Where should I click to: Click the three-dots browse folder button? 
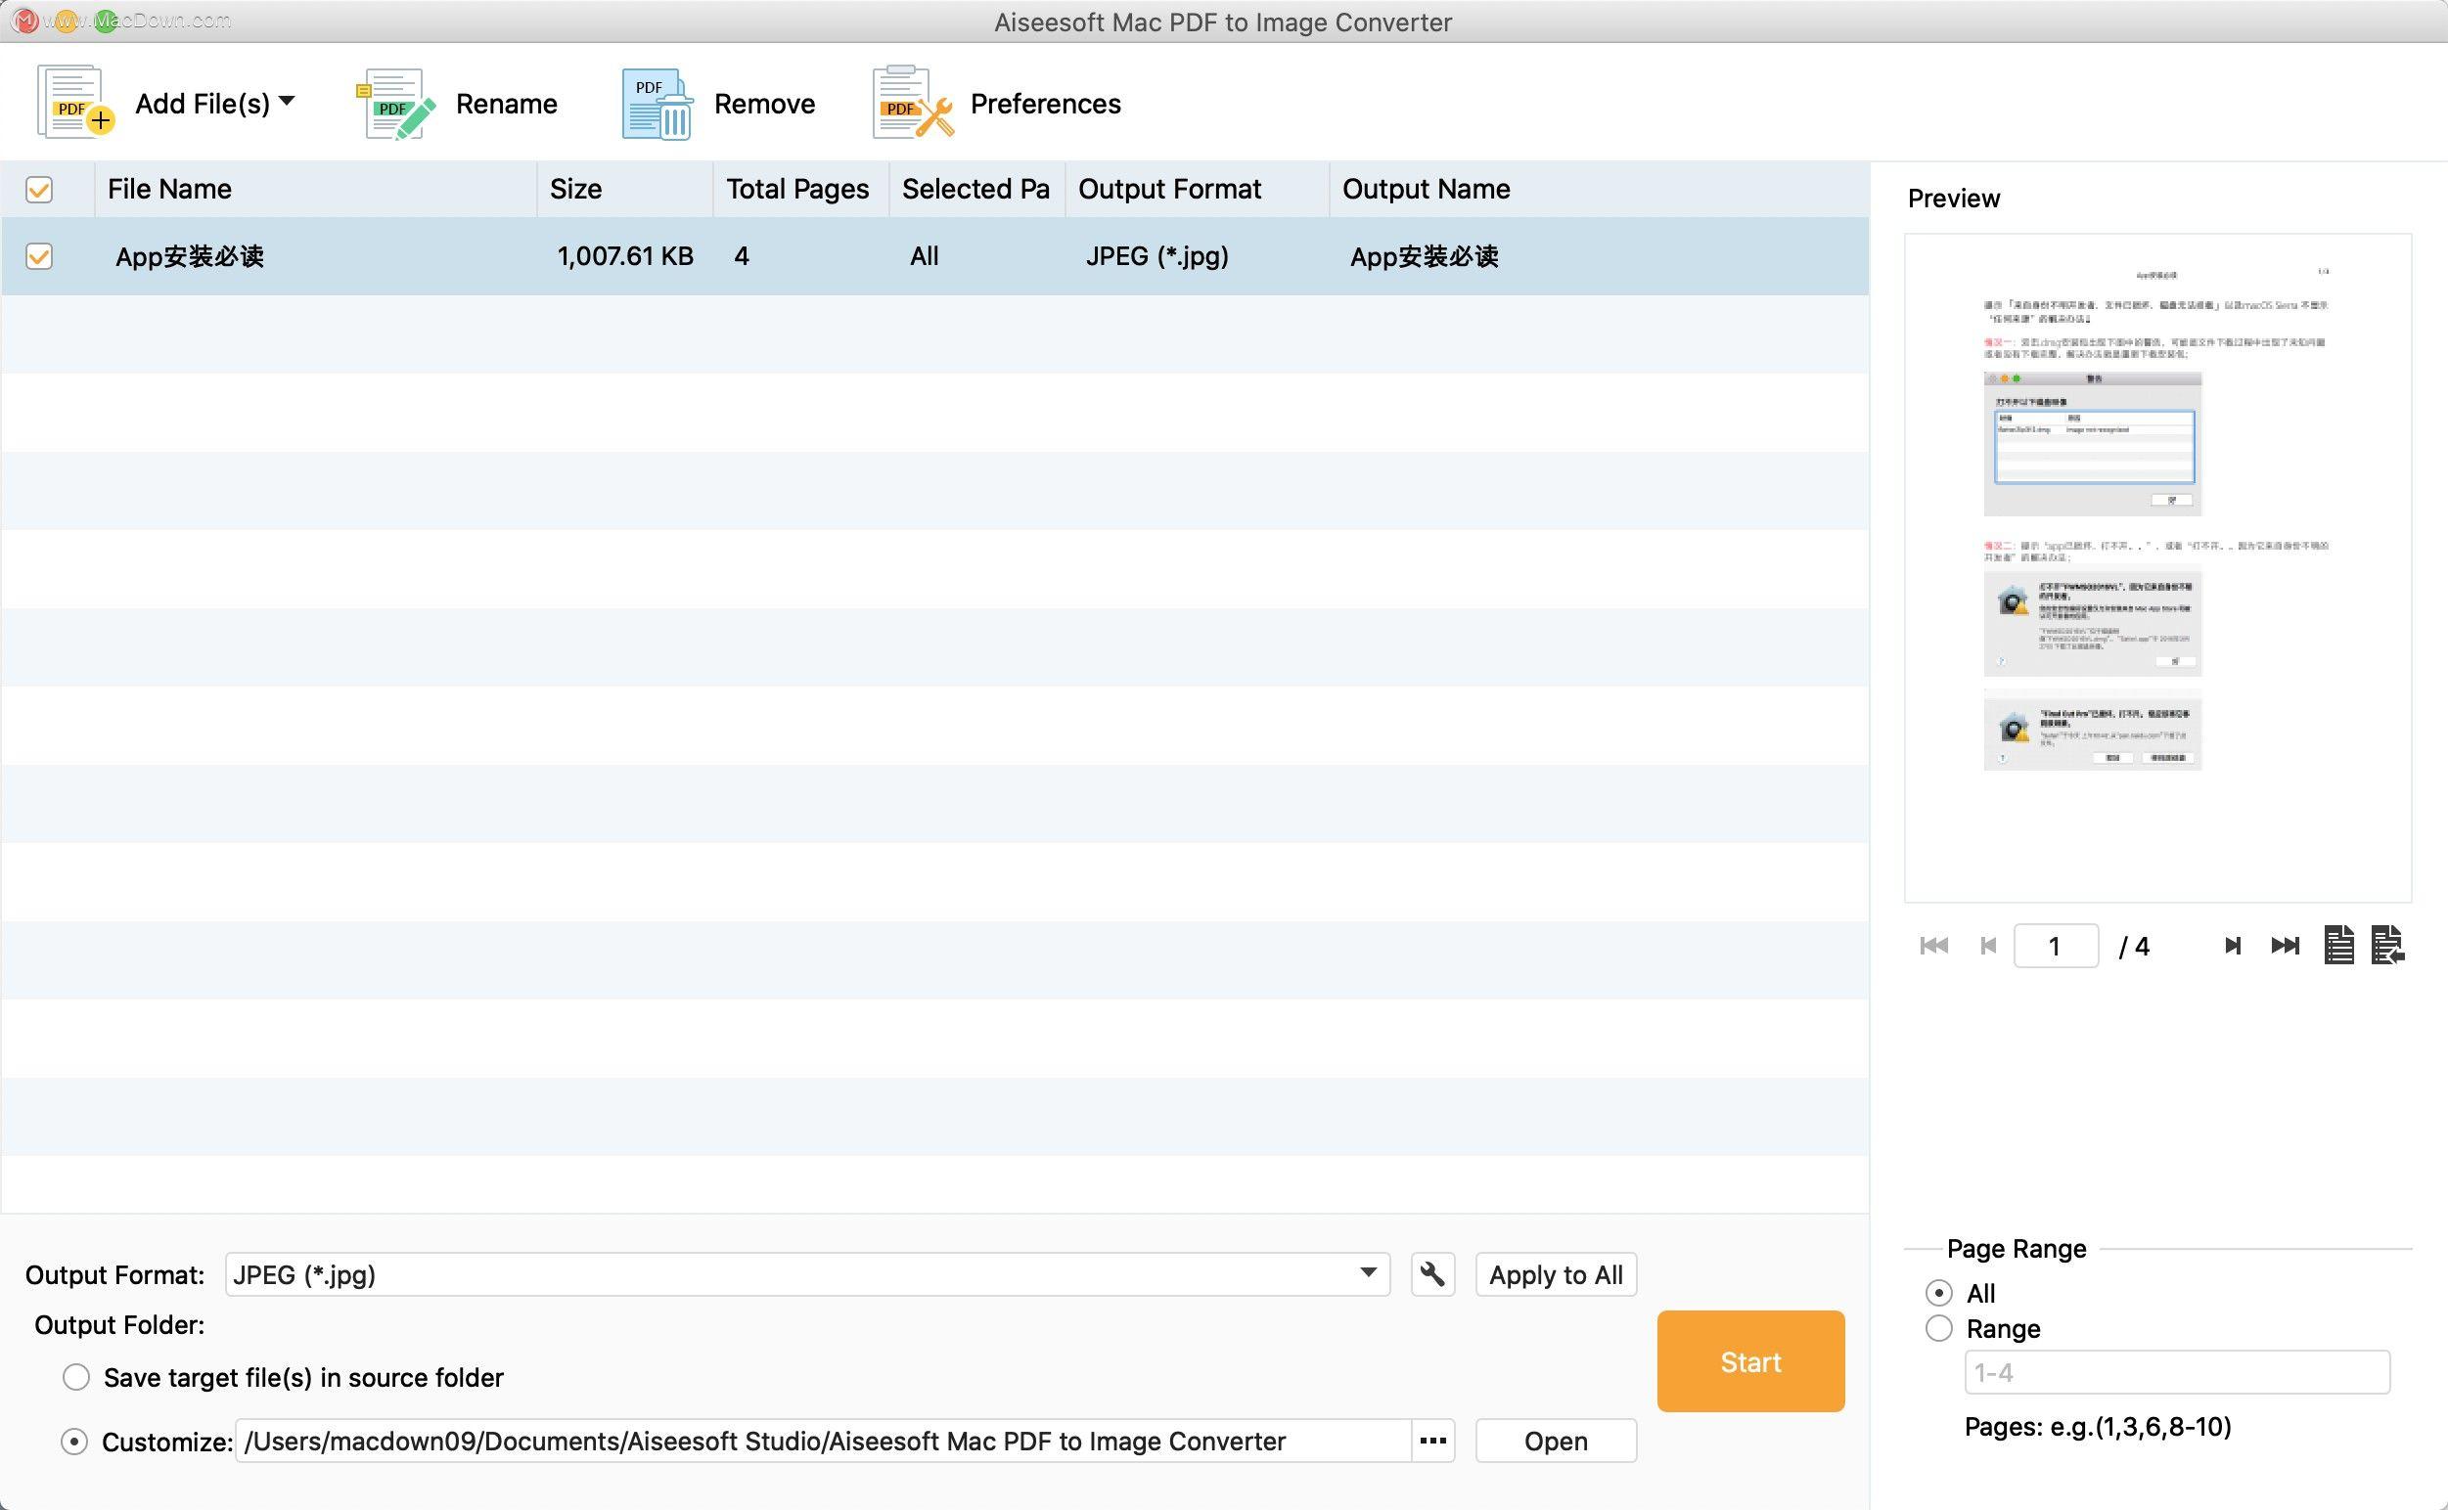1432,1441
